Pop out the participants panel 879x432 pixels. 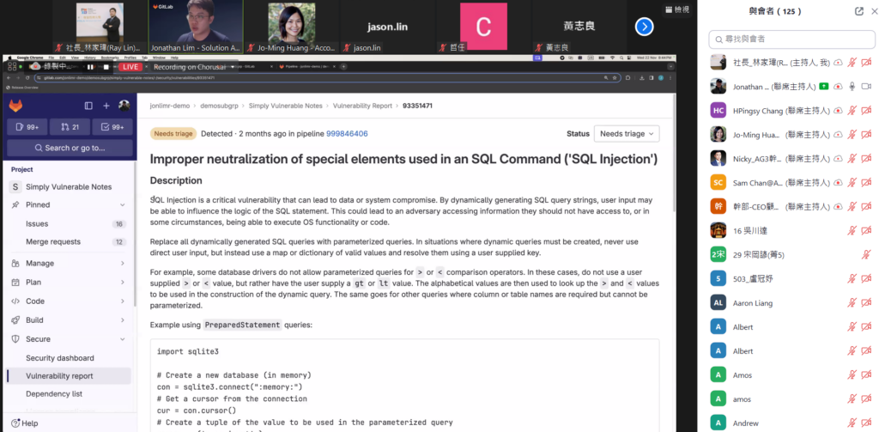coord(858,11)
